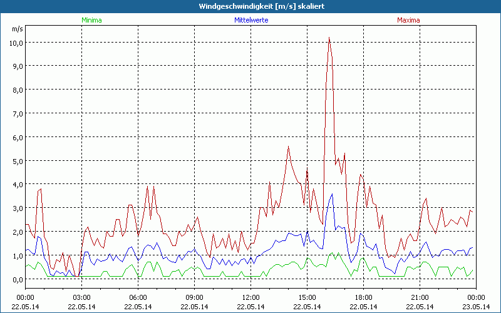Select the 06:00 time label
This screenshot has height=313, width=501.
[x=138, y=297]
